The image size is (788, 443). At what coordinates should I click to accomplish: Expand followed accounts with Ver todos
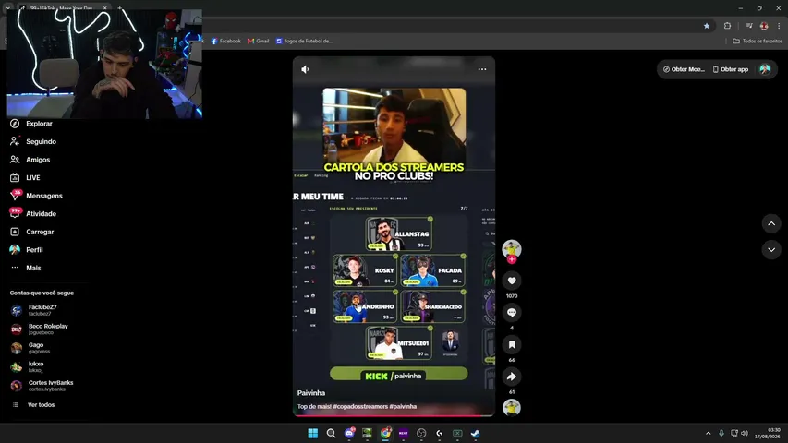pos(33,405)
